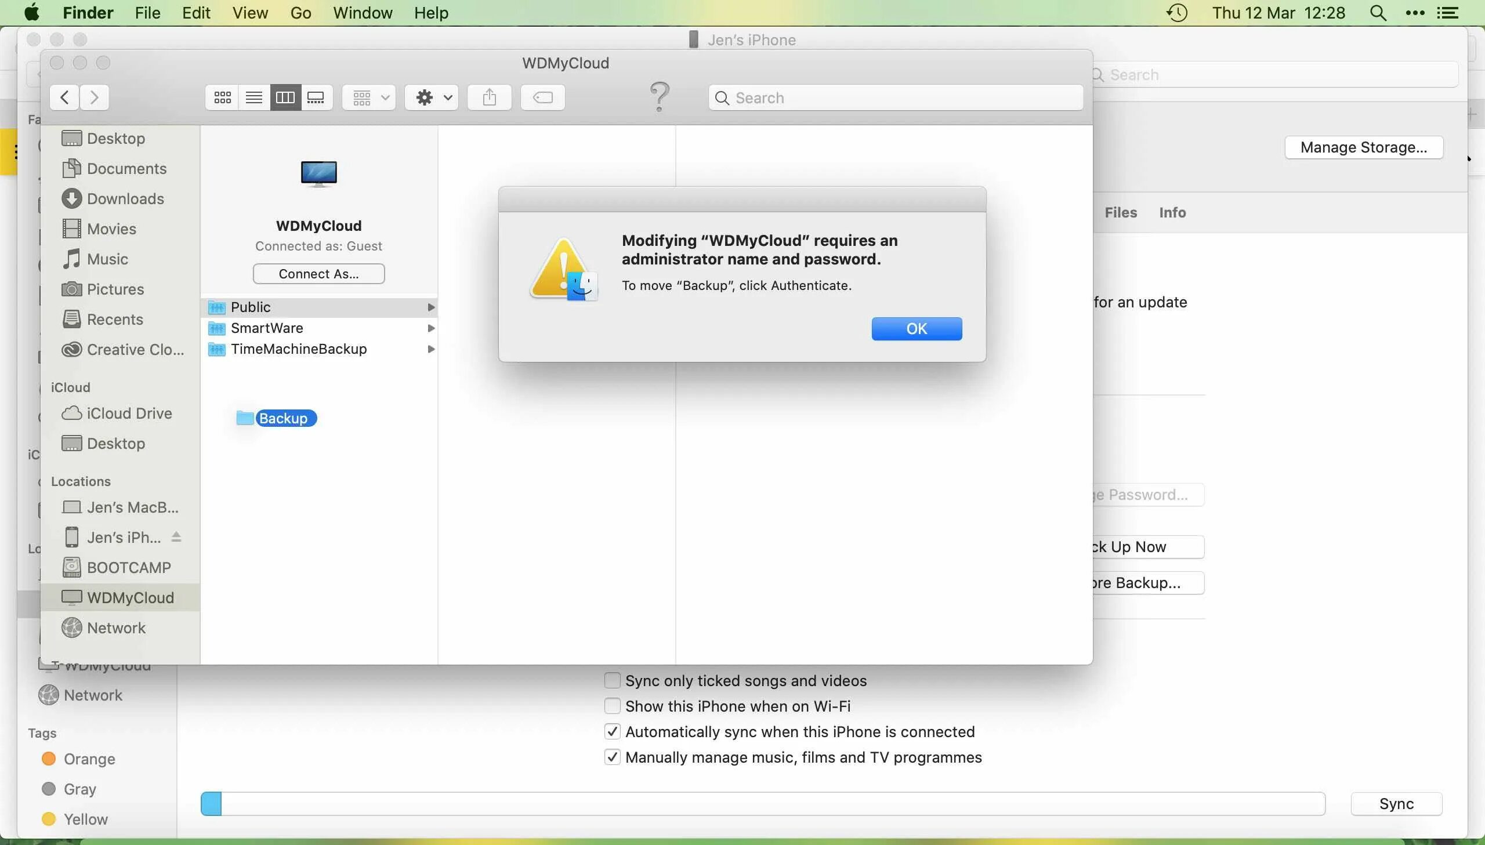
Task: Switch Finder to icon view
Action: pos(222,97)
